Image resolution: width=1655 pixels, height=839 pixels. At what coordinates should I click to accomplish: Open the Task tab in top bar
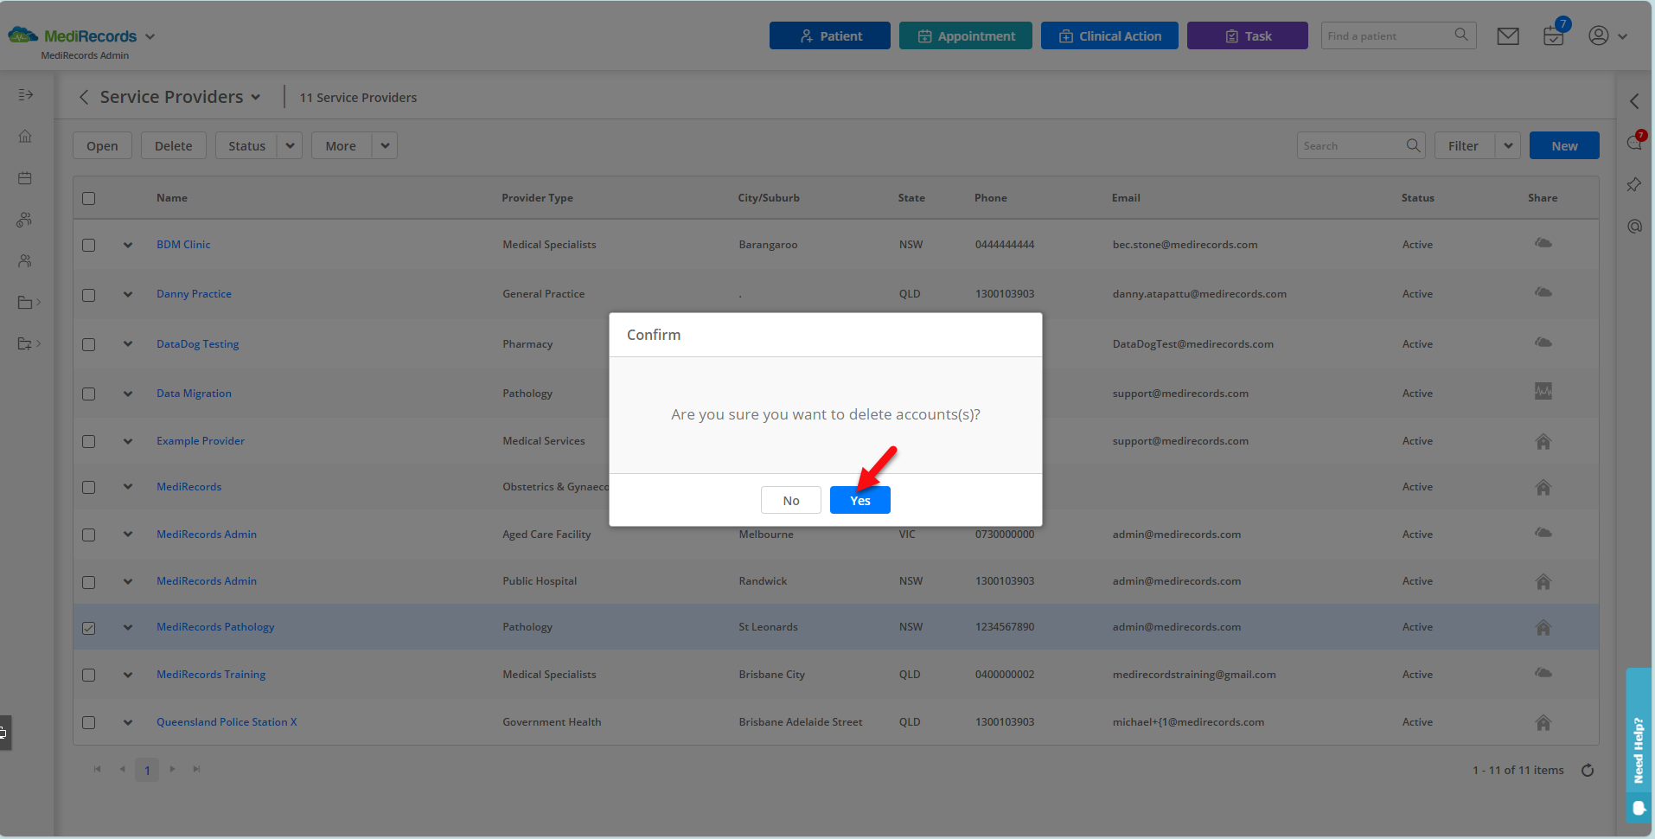1247,35
